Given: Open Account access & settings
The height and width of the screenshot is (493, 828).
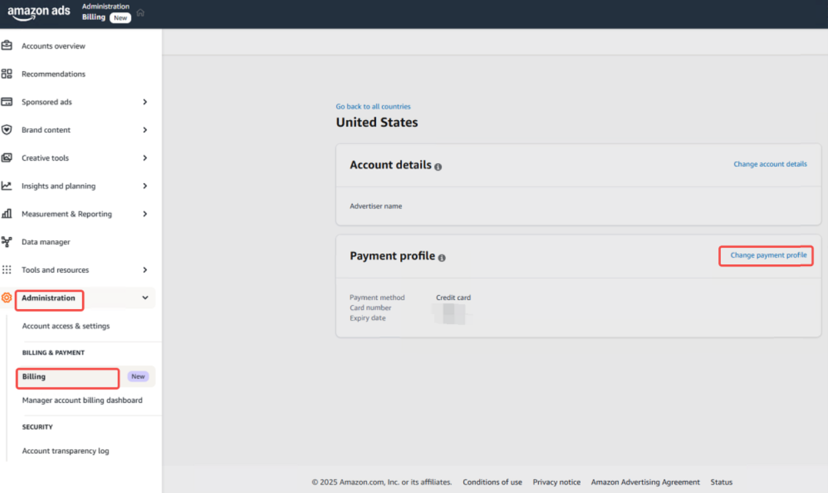Looking at the screenshot, I should (x=66, y=326).
